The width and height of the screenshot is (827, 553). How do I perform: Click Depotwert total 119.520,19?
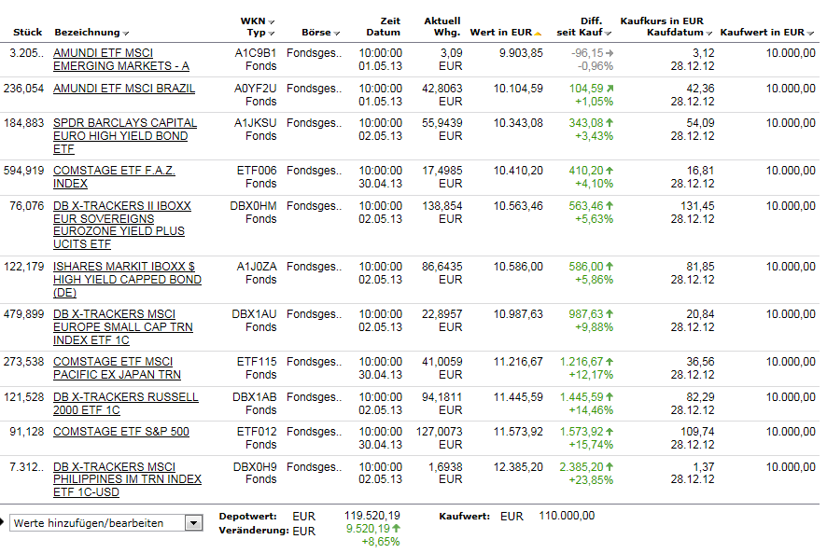pos(372,516)
